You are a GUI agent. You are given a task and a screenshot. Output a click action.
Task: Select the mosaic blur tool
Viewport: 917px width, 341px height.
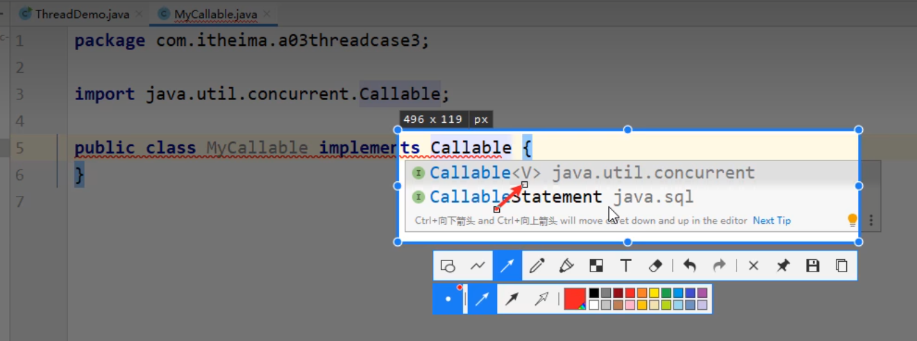pyautogui.click(x=596, y=266)
